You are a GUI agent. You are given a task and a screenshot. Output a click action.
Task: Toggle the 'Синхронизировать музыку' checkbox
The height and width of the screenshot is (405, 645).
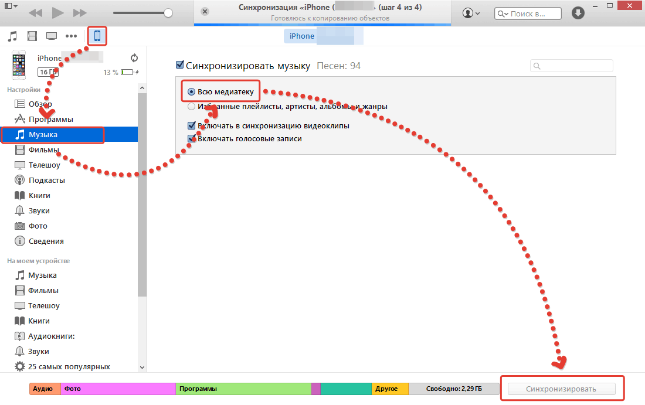point(180,64)
